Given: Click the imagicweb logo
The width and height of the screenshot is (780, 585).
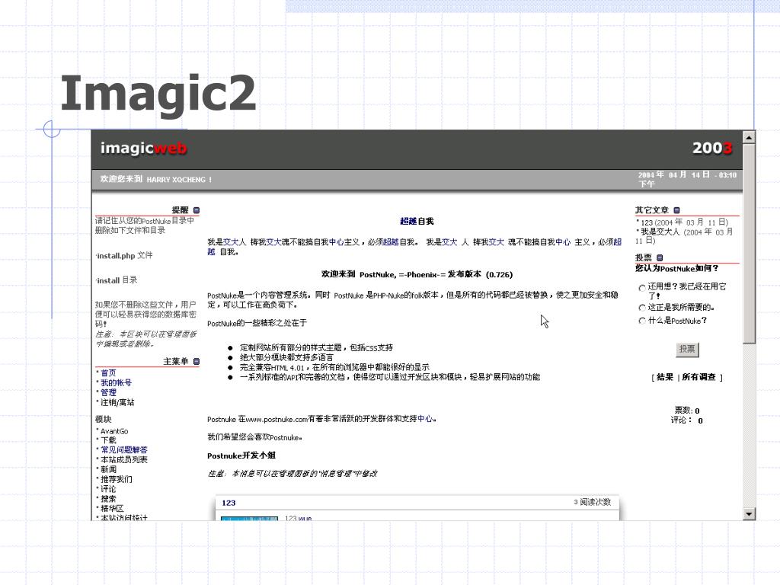Looking at the screenshot, I should click(143, 149).
